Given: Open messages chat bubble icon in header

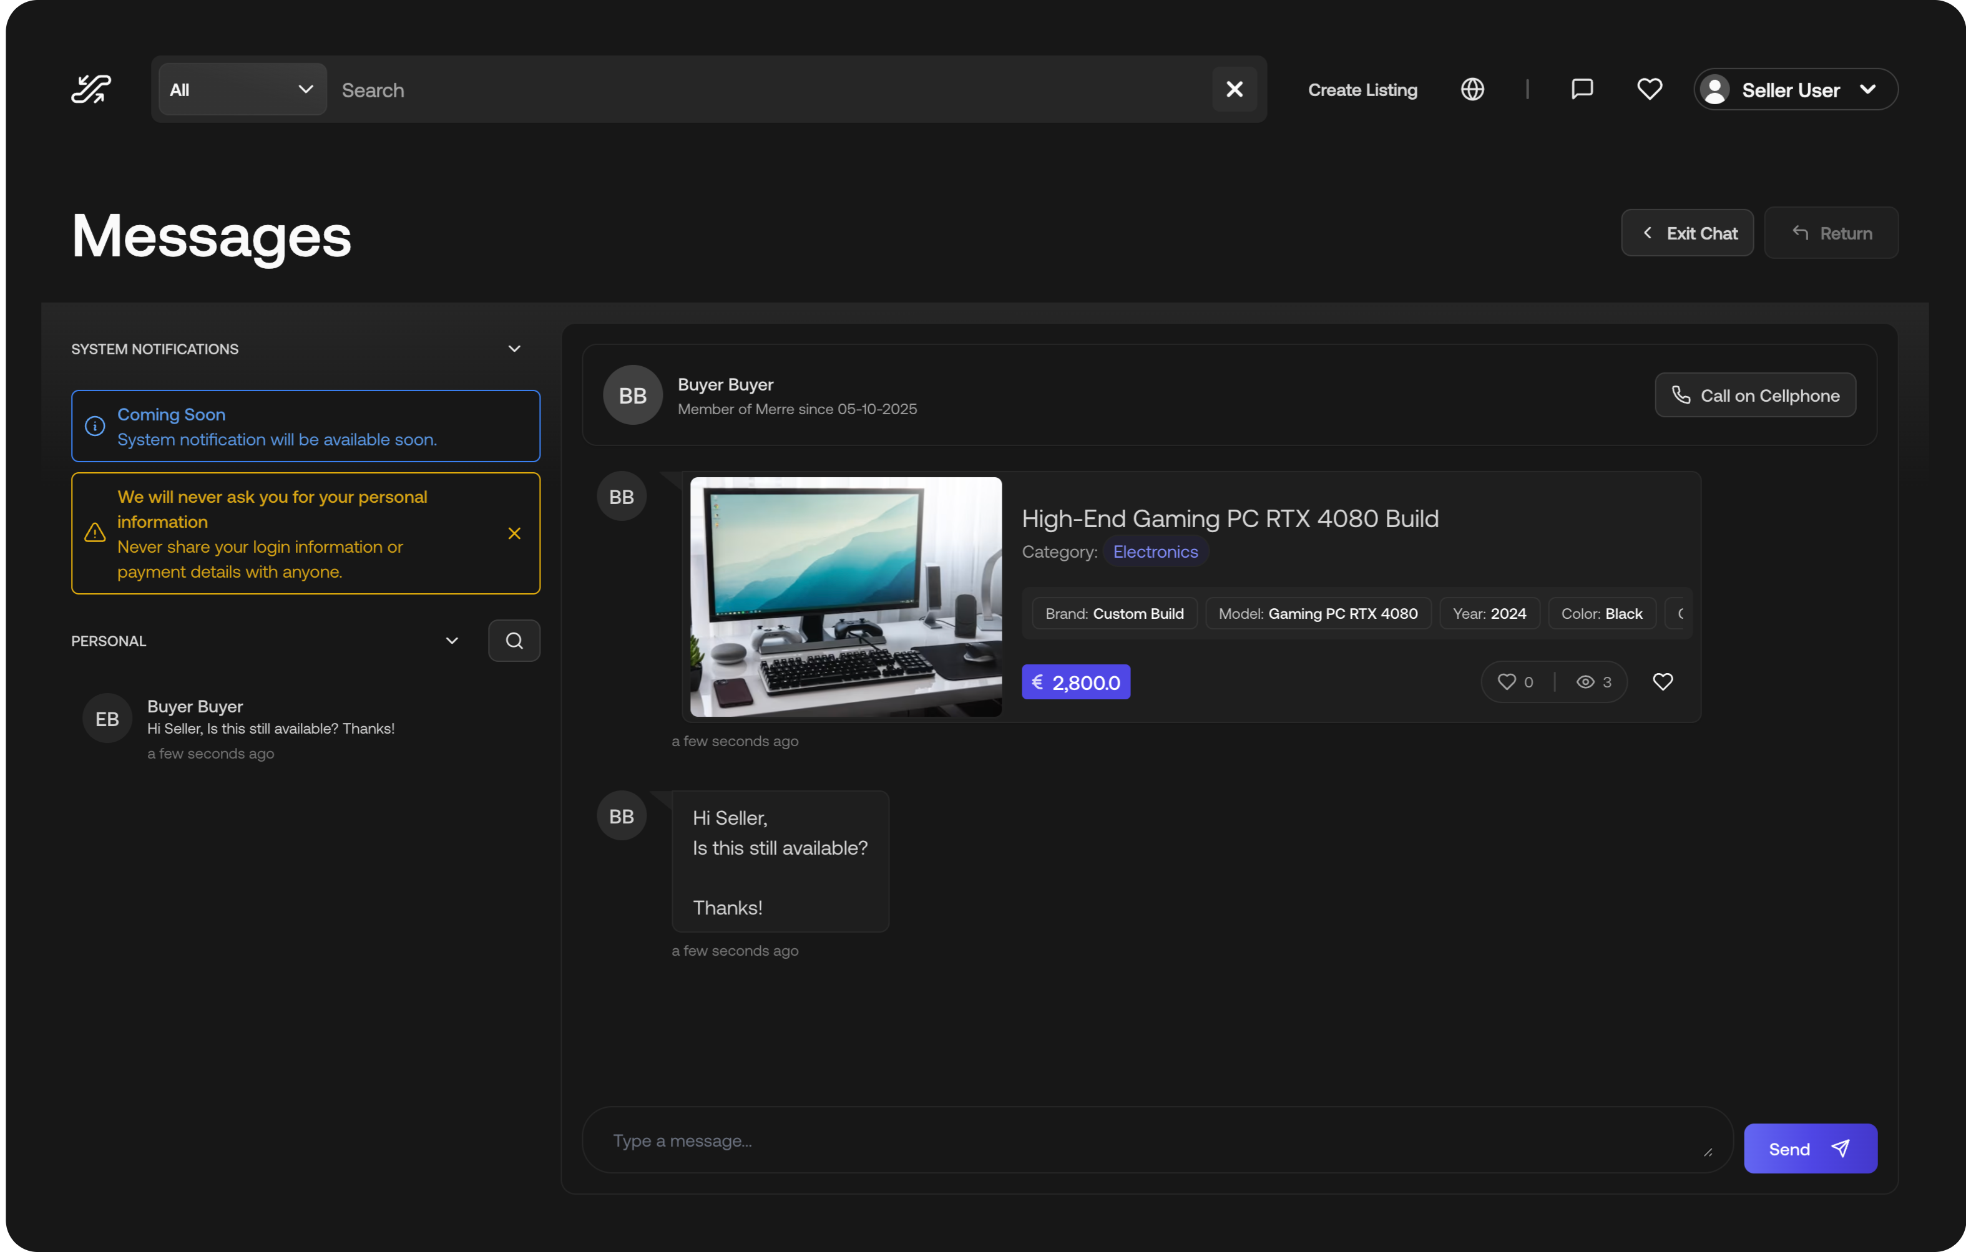Looking at the screenshot, I should point(1582,89).
